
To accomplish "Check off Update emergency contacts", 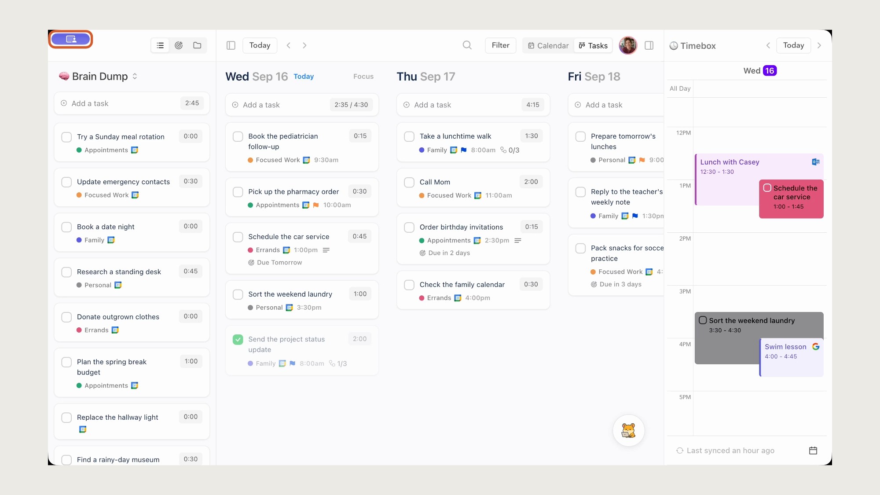I will (x=66, y=182).
